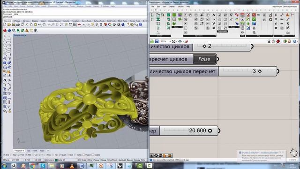Click the Grasshopper zoom extents target icon
300x169 pixels.
173,41
